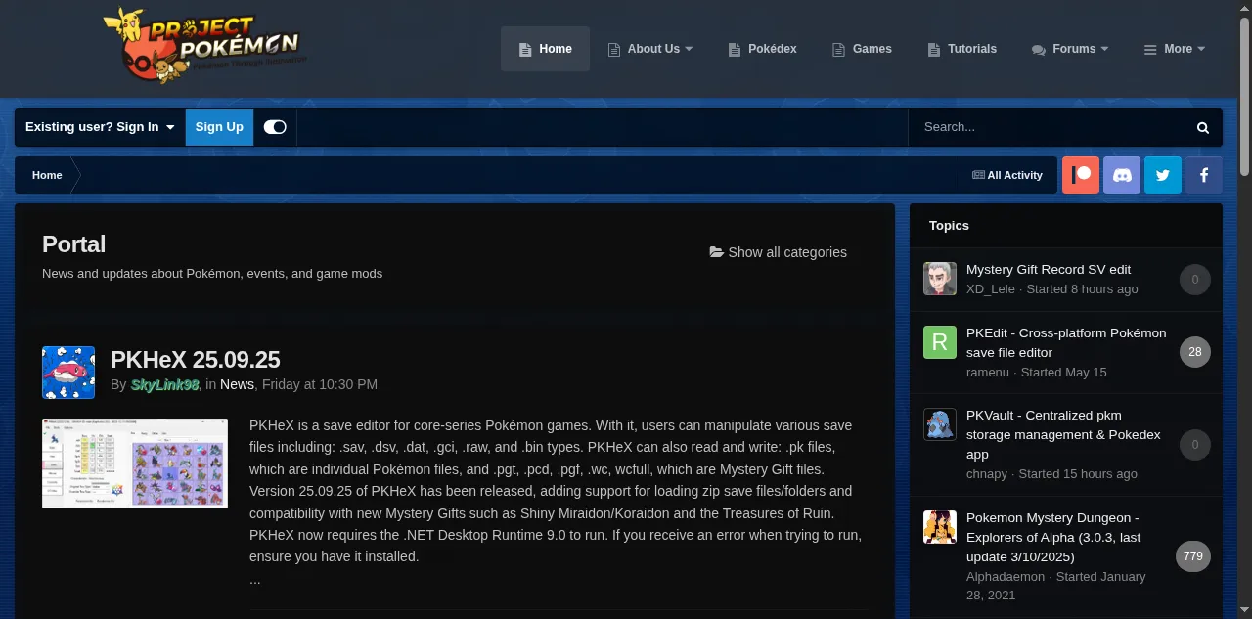Image resolution: width=1252 pixels, height=619 pixels.
Task: Open PKVault storage management topic
Action: 1063,434
